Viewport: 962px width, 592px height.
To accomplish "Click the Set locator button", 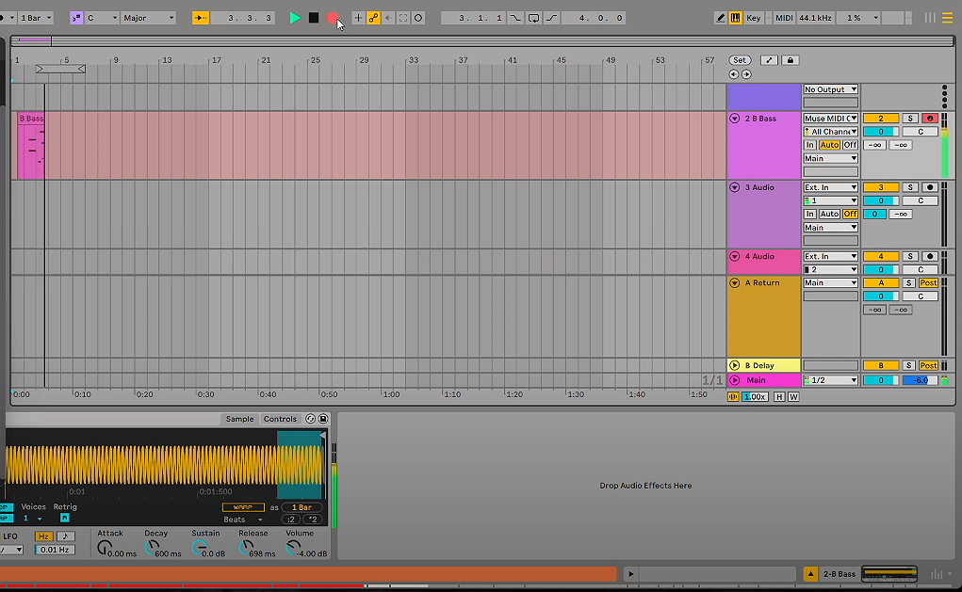I will [739, 59].
